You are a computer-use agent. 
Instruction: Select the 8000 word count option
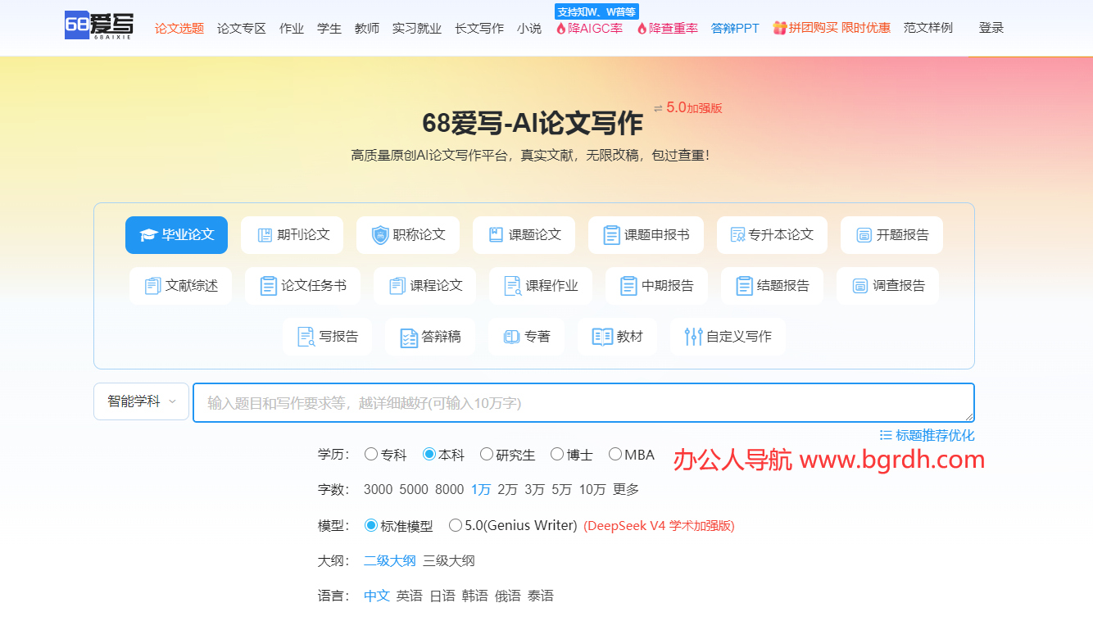tap(450, 489)
